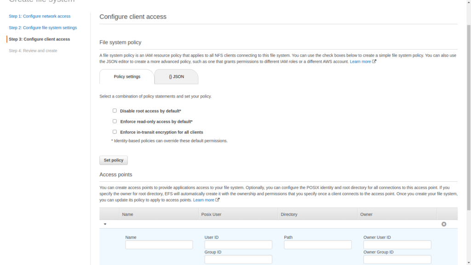This screenshot has width=471, height=265.
Task: Go to Step 1: Configure network access
Action: pyautogui.click(x=40, y=16)
